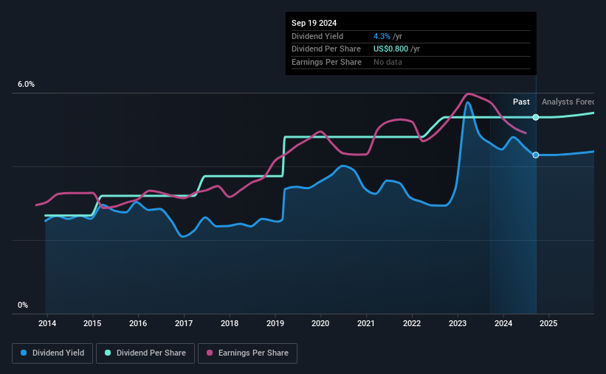Click the 2025 year axis label
This screenshot has width=606, height=374.
click(548, 323)
